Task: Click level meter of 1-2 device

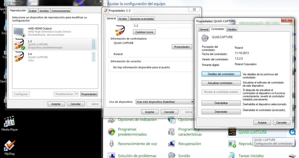Action: (94, 44)
